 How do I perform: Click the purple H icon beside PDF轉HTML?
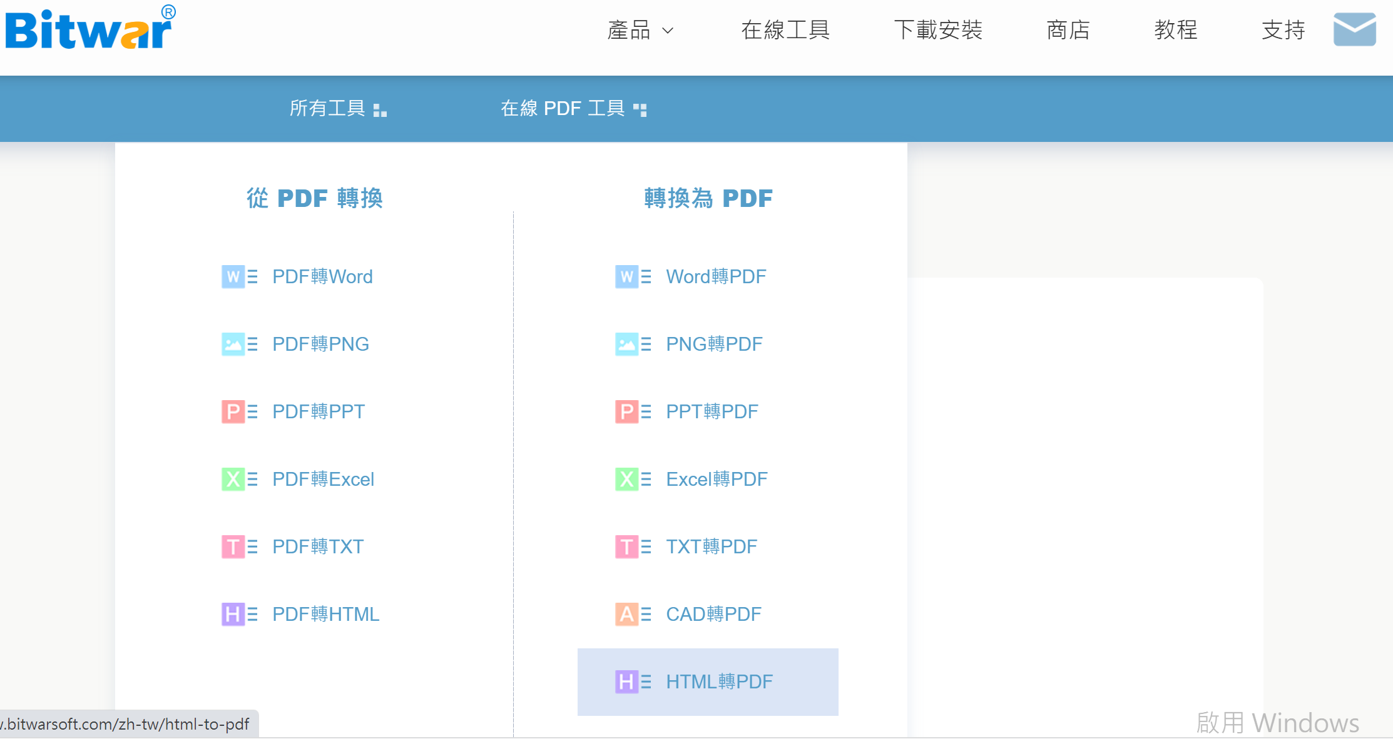(233, 614)
